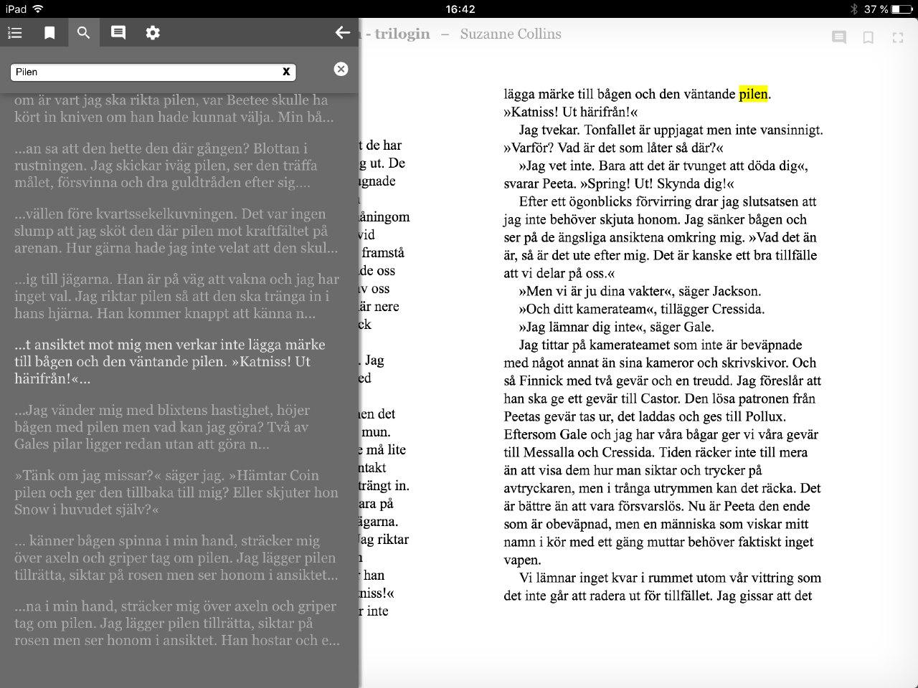Collapse sidebar with the back arrow
Viewport: 918px width, 688px height.
343,33
